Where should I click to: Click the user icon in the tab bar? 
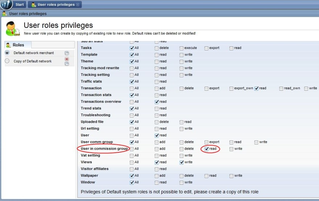click(x=34, y=5)
